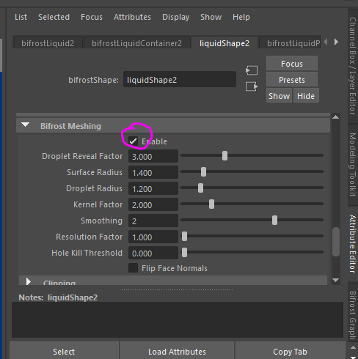The image size is (358, 359).
Task: Open the Attribute Editor side tab
Action: [352, 244]
